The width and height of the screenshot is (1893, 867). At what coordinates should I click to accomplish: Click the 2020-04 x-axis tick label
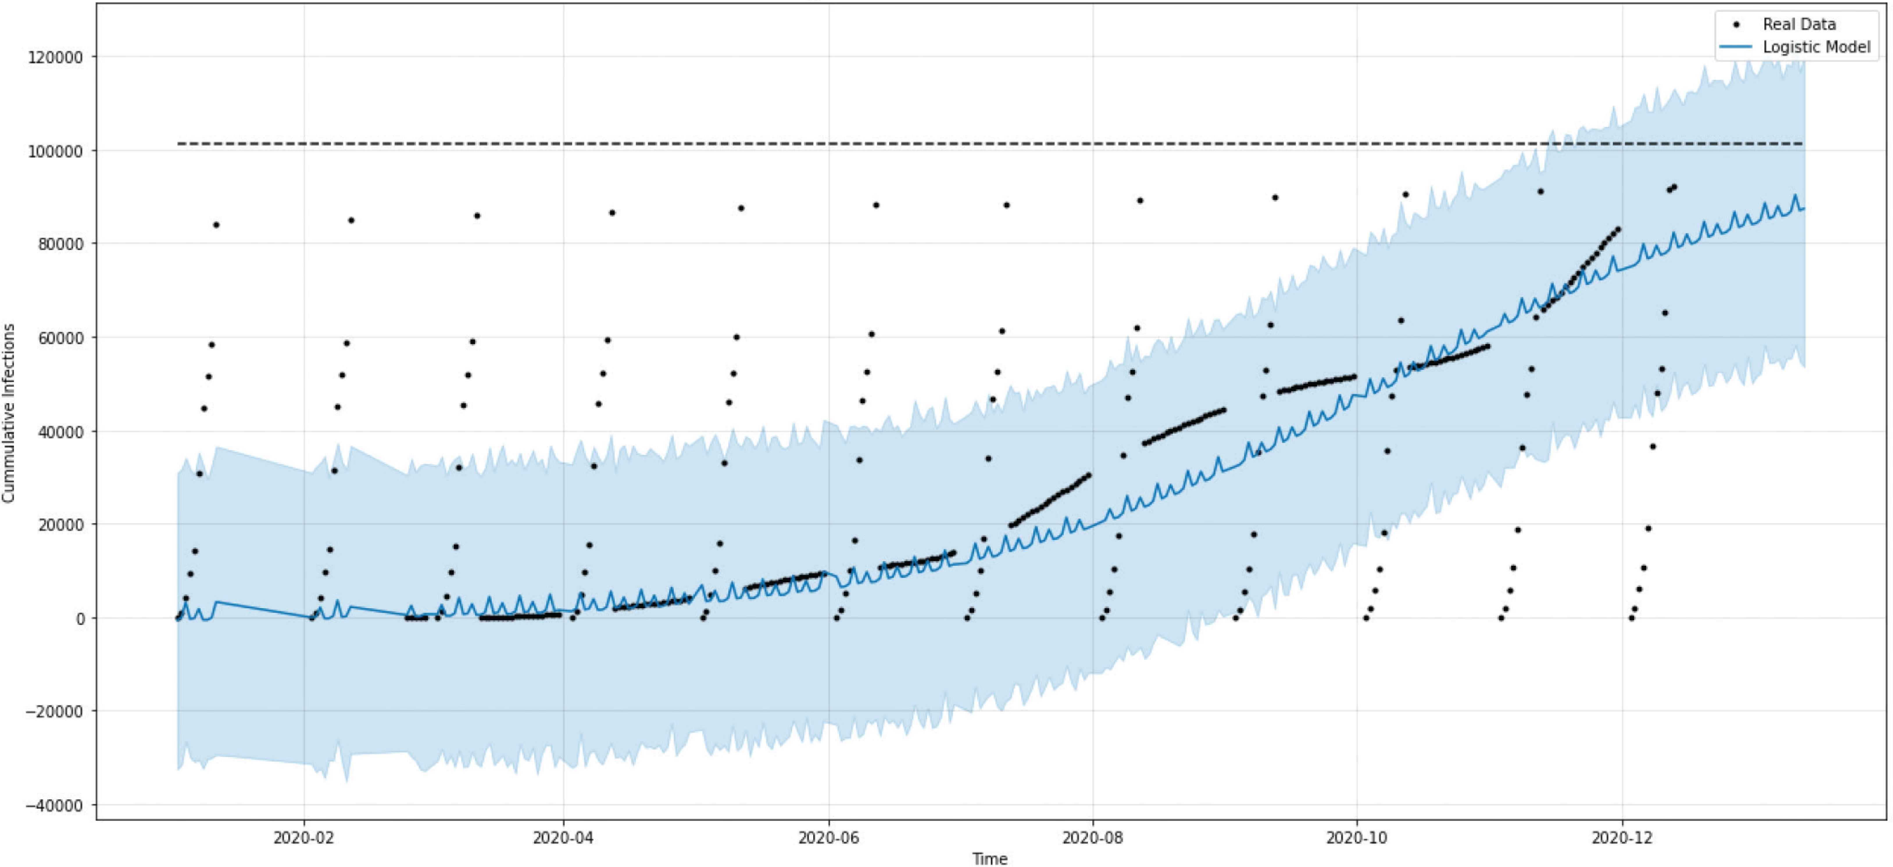click(x=563, y=838)
